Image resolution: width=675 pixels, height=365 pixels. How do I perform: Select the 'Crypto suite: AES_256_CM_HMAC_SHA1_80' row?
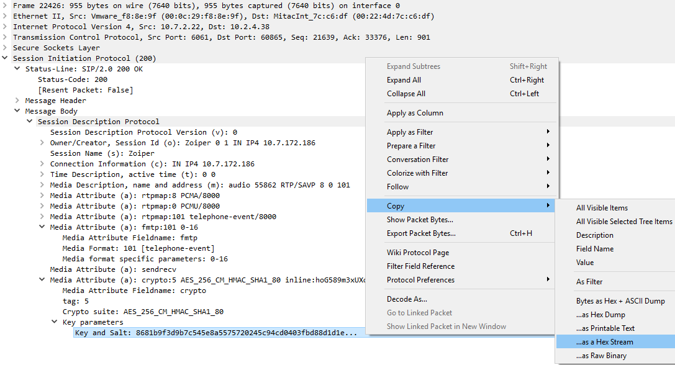(x=143, y=312)
